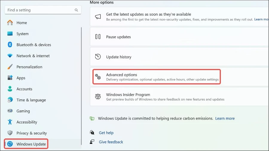This screenshot has width=269, height=151.
Task: Select Time & language
Action: 31,100
